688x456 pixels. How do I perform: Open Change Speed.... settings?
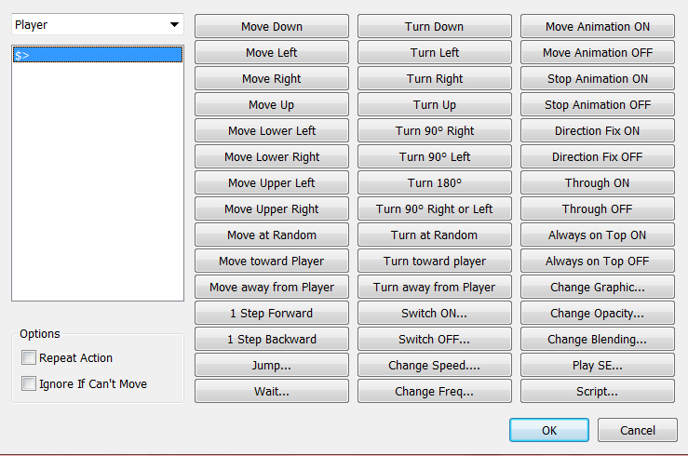coord(435,365)
